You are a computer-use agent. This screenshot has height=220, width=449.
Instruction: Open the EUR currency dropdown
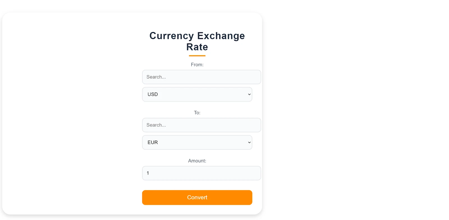pos(197,142)
